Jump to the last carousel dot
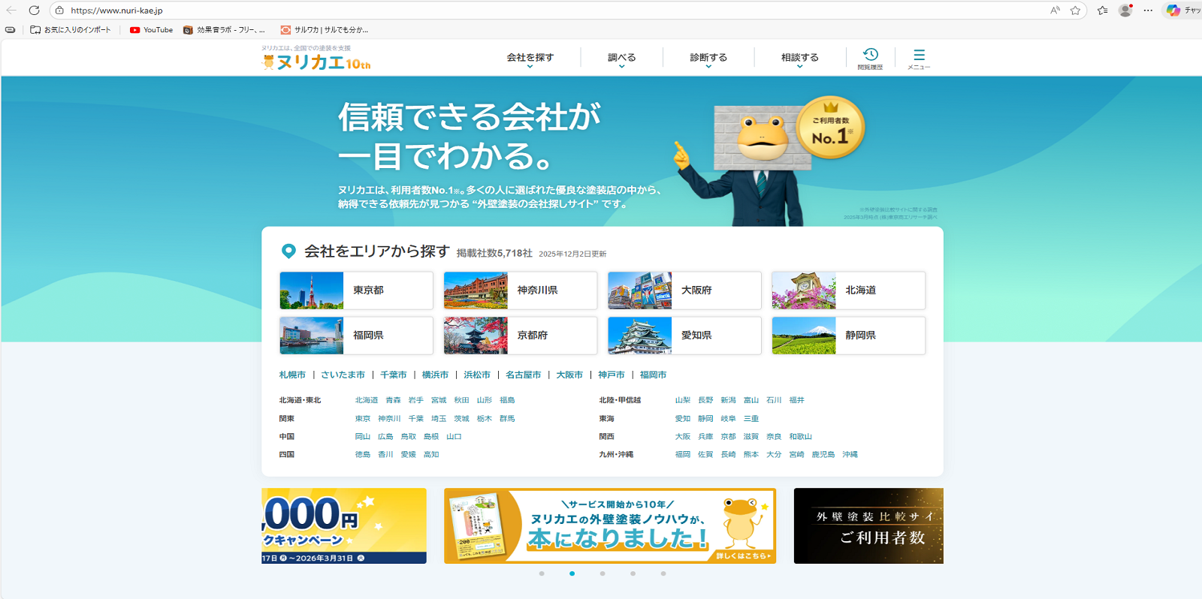This screenshot has width=1202, height=599. [x=663, y=573]
